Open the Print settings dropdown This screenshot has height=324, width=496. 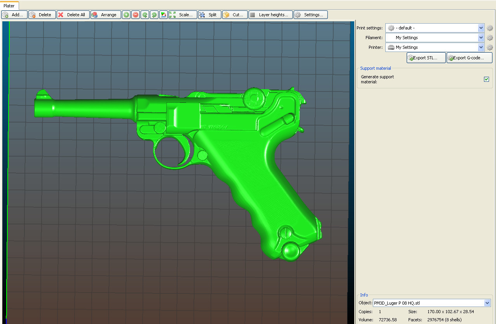pos(435,28)
